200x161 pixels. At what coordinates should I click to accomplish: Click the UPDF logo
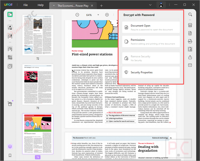click(8, 5)
